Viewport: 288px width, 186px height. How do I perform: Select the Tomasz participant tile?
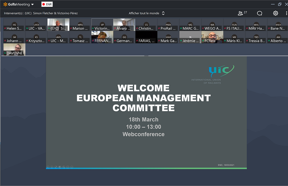tap(80, 37)
